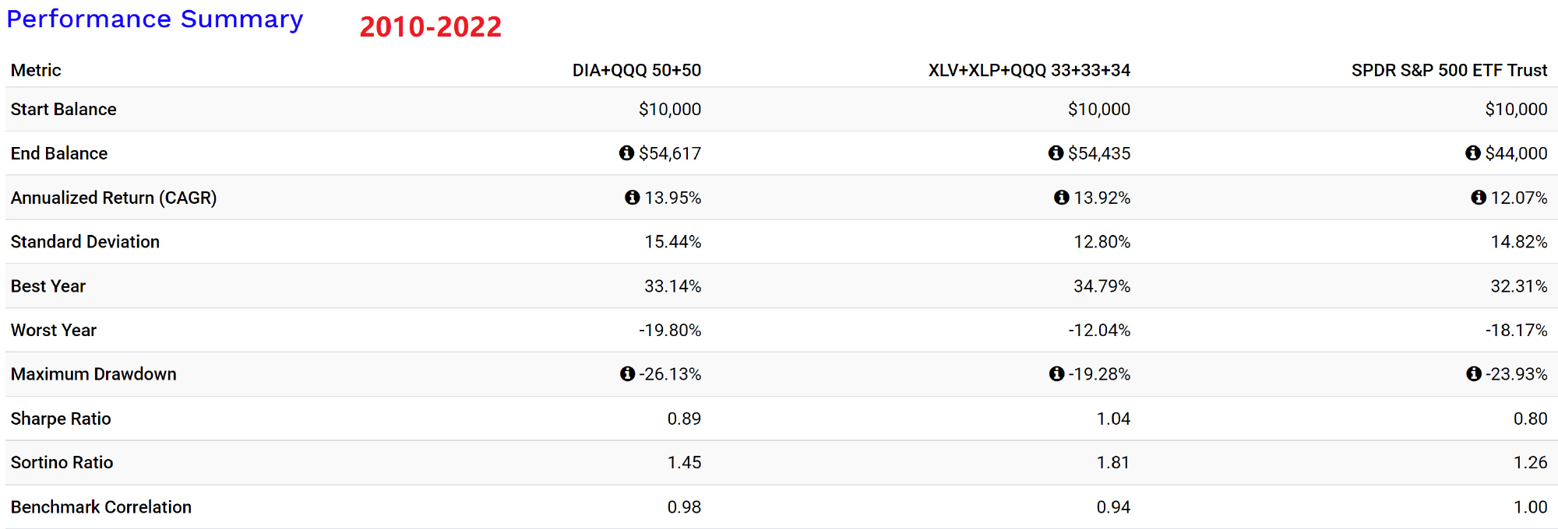Click the red 2010-2022 date range text
The width and height of the screenshot is (1558, 529).
pos(430,27)
